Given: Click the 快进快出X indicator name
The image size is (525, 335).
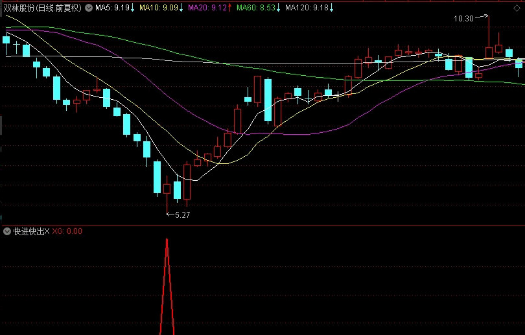Looking at the screenshot, I should 31,231.
